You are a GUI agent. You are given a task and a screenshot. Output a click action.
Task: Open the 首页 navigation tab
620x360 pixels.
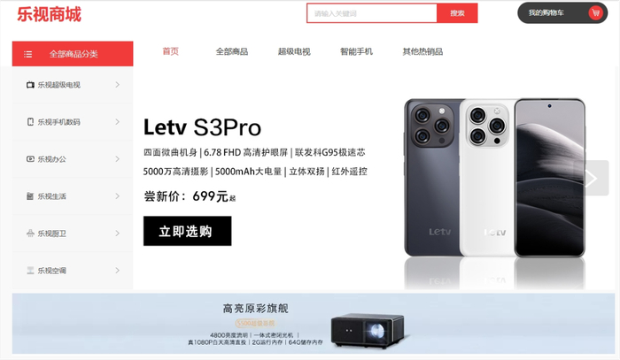[x=170, y=51]
